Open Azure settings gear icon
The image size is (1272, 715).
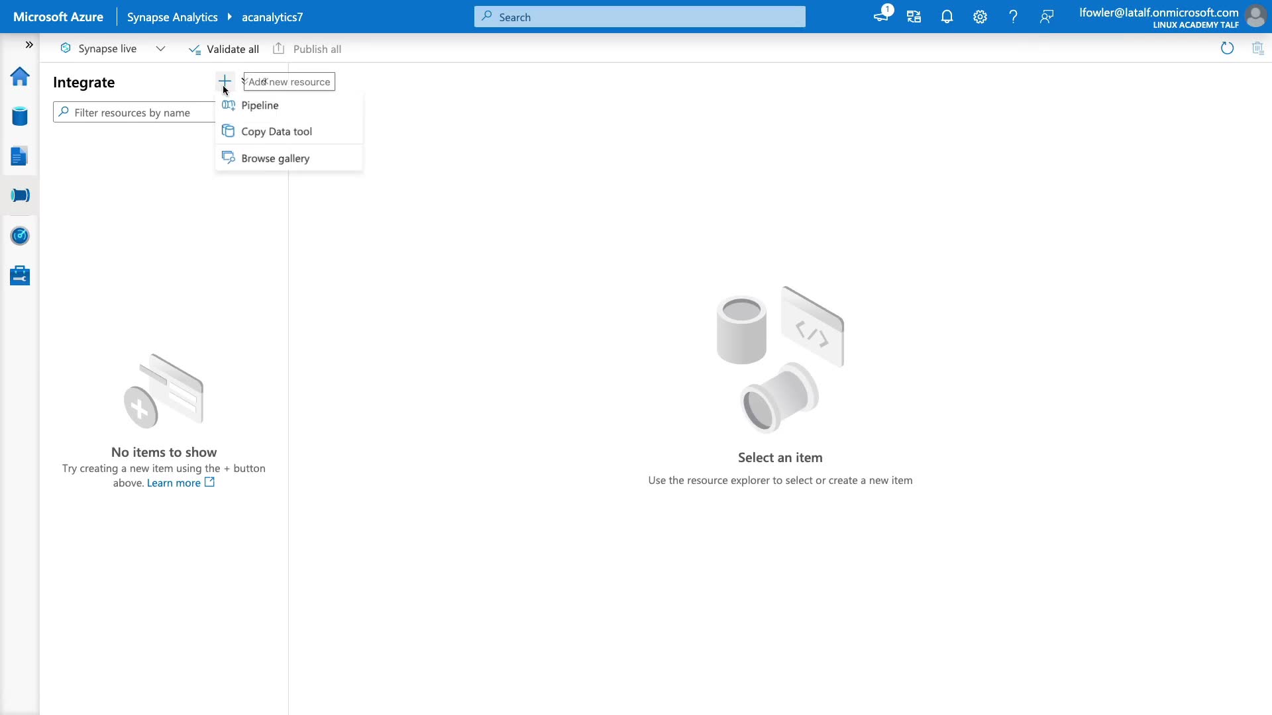coord(980,17)
